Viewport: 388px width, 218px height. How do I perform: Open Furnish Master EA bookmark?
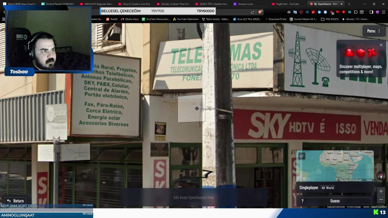tap(303, 19)
